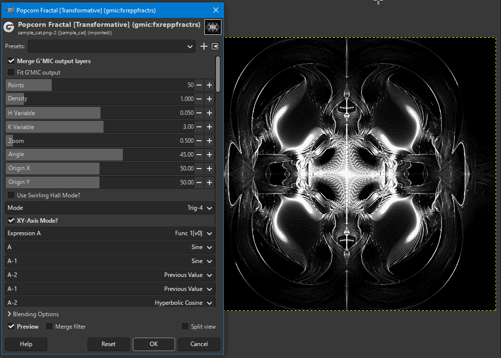Increase Points value with plus button
501x358 pixels.
point(209,85)
